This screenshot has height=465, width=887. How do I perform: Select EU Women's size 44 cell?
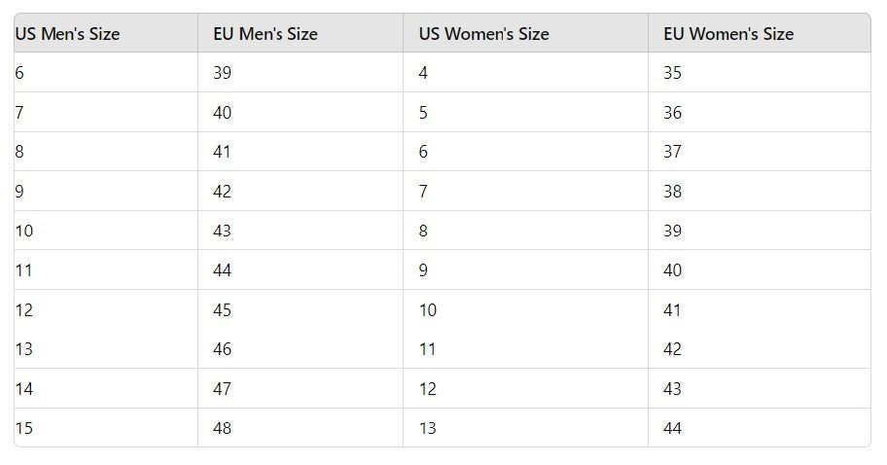coord(760,428)
